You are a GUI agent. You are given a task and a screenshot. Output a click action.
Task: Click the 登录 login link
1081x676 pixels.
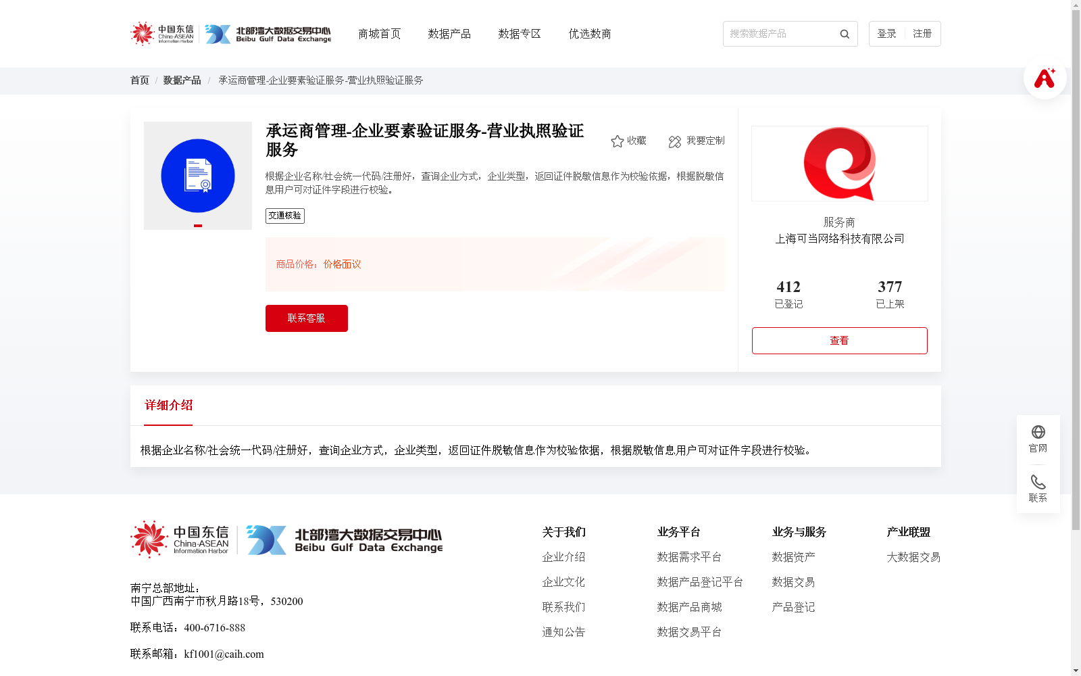[x=886, y=34]
